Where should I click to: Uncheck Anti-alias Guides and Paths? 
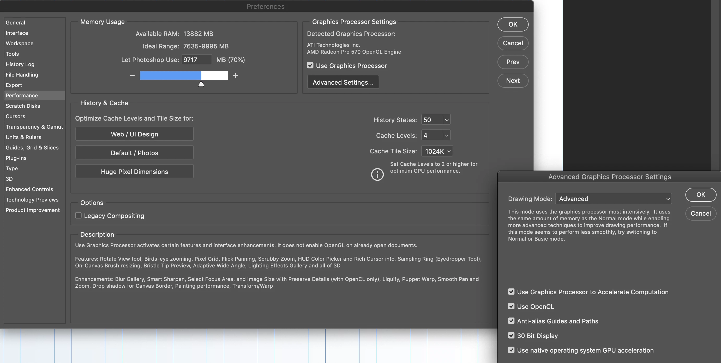(511, 321)
